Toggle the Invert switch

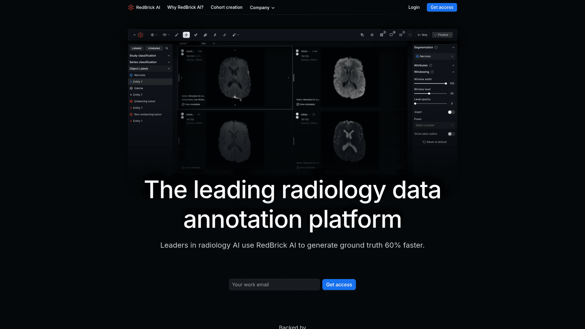point(451,112)
